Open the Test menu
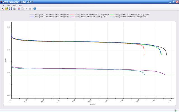Screen dimensions: 179x112 (x=8, y=5)
